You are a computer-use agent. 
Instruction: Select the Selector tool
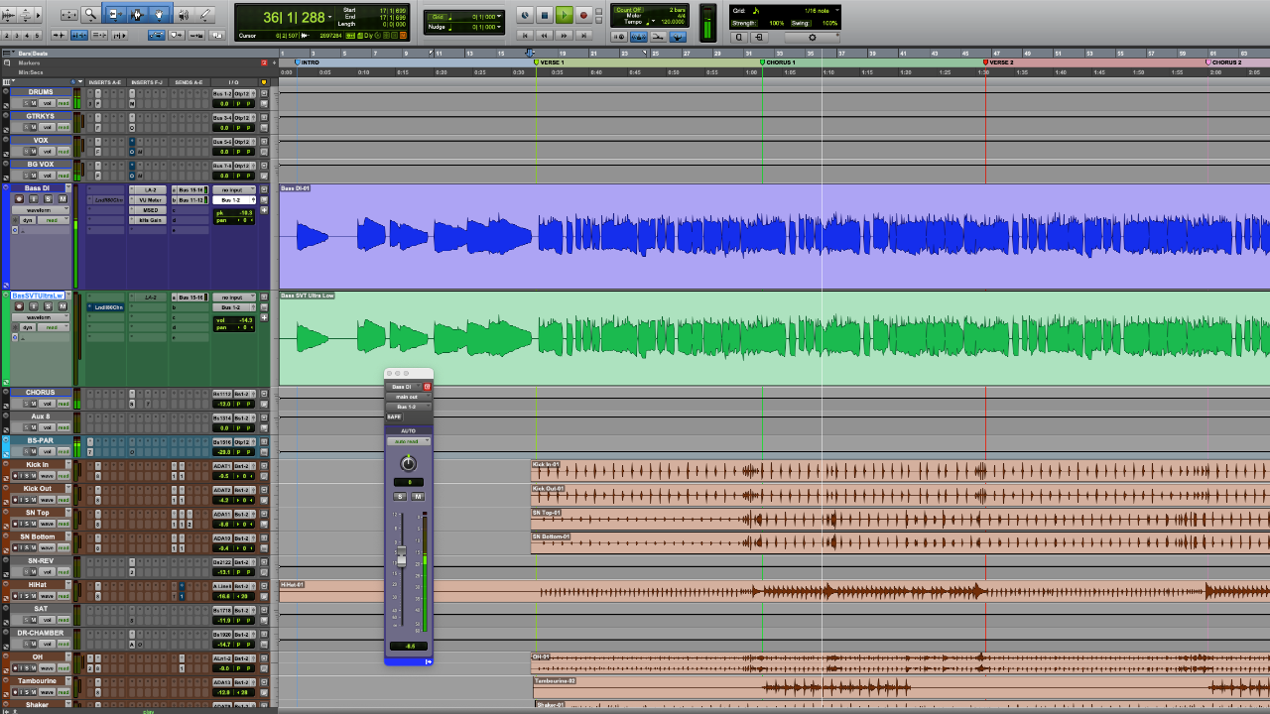[x=136, y=15]
